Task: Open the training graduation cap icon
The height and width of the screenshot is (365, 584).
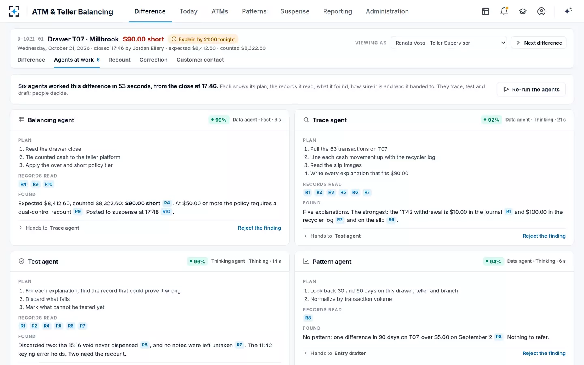Action: pos(523,11)
